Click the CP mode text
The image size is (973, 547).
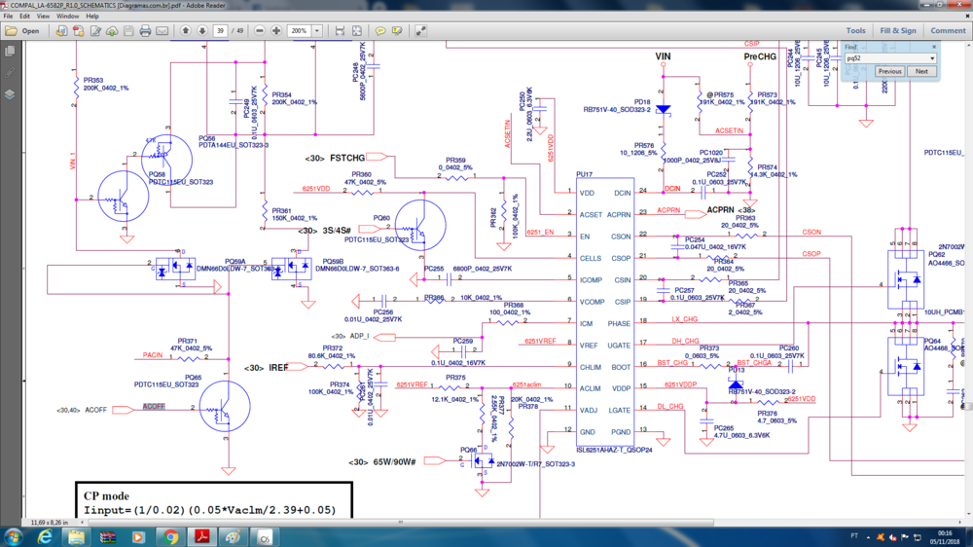[107, 496]
